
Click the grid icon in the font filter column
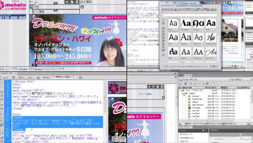[x=163, y=23]
